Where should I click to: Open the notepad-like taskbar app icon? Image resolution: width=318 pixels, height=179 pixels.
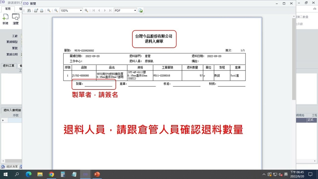click(x=74, y=174)
